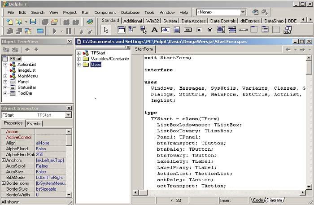Viewport: 314px width, 205px height.
Task: Pick the GroupBox component icon
Action: (254, 30)
